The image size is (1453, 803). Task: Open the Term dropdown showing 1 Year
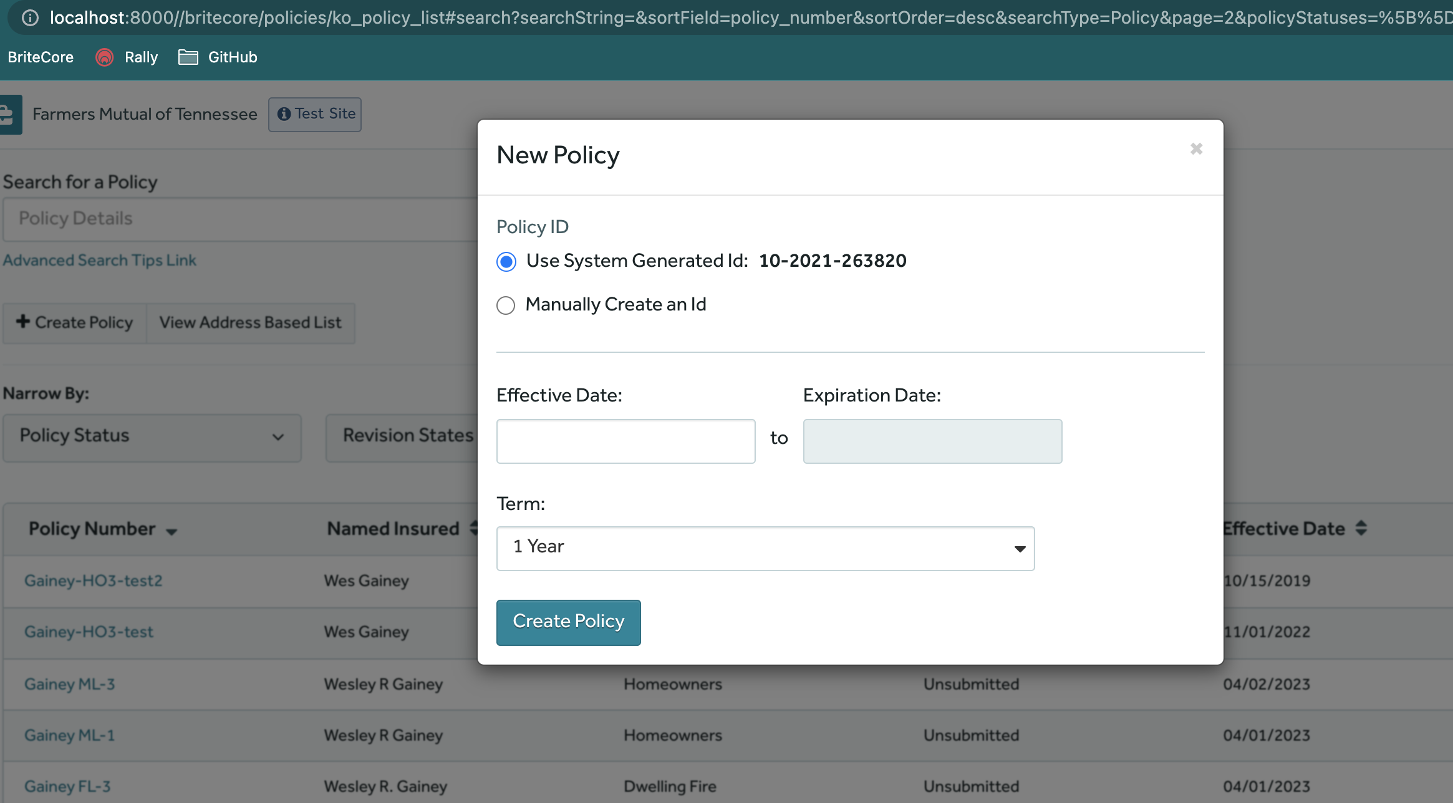coord(765,549)
